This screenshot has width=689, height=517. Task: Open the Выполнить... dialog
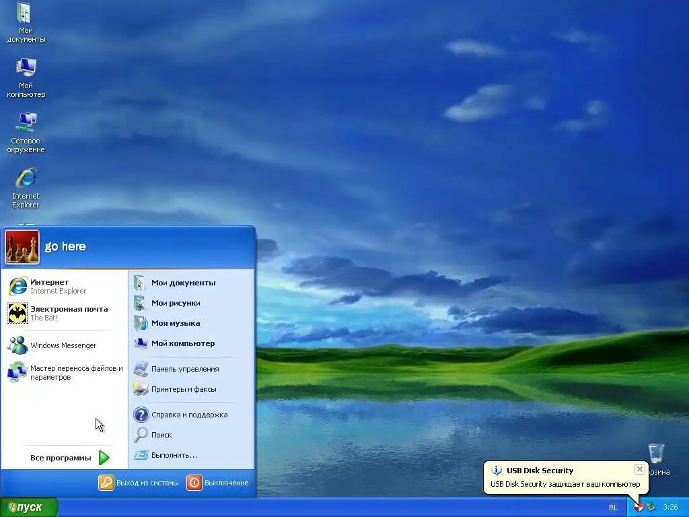coord(192,455)
